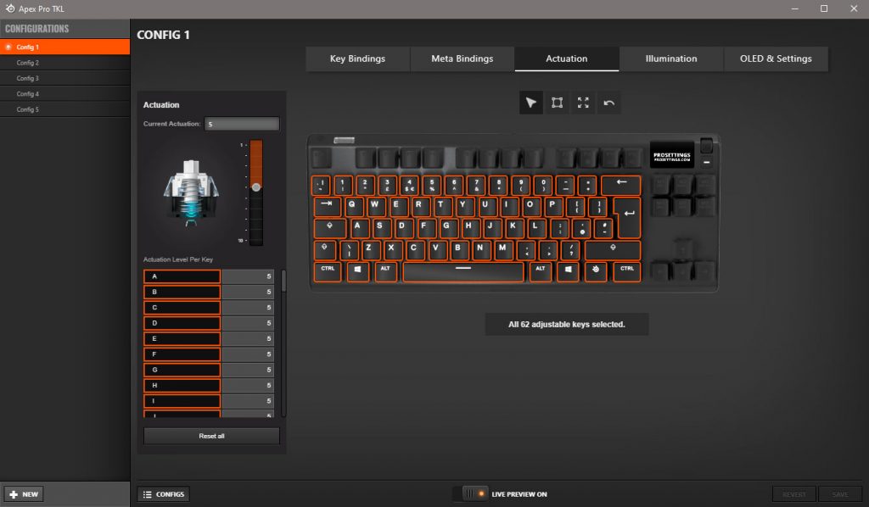Select key E in actuation list
This screenshot has height=507, width=869.
182,338
